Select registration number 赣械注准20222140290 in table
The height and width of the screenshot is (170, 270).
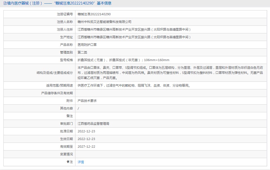pyautogui.click(x=94, y=14)
